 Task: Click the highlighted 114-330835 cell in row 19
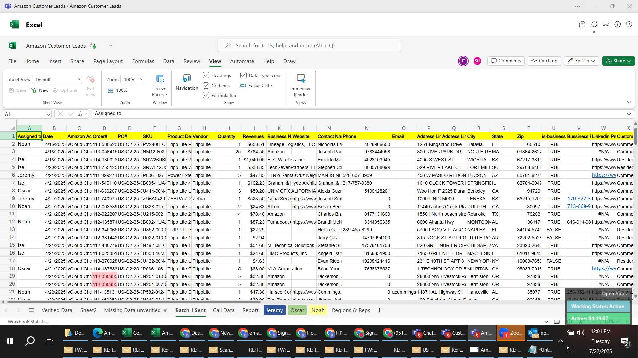coord(104,276)
